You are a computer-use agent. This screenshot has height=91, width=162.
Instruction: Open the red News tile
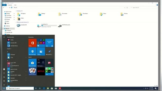coord(49,63)
